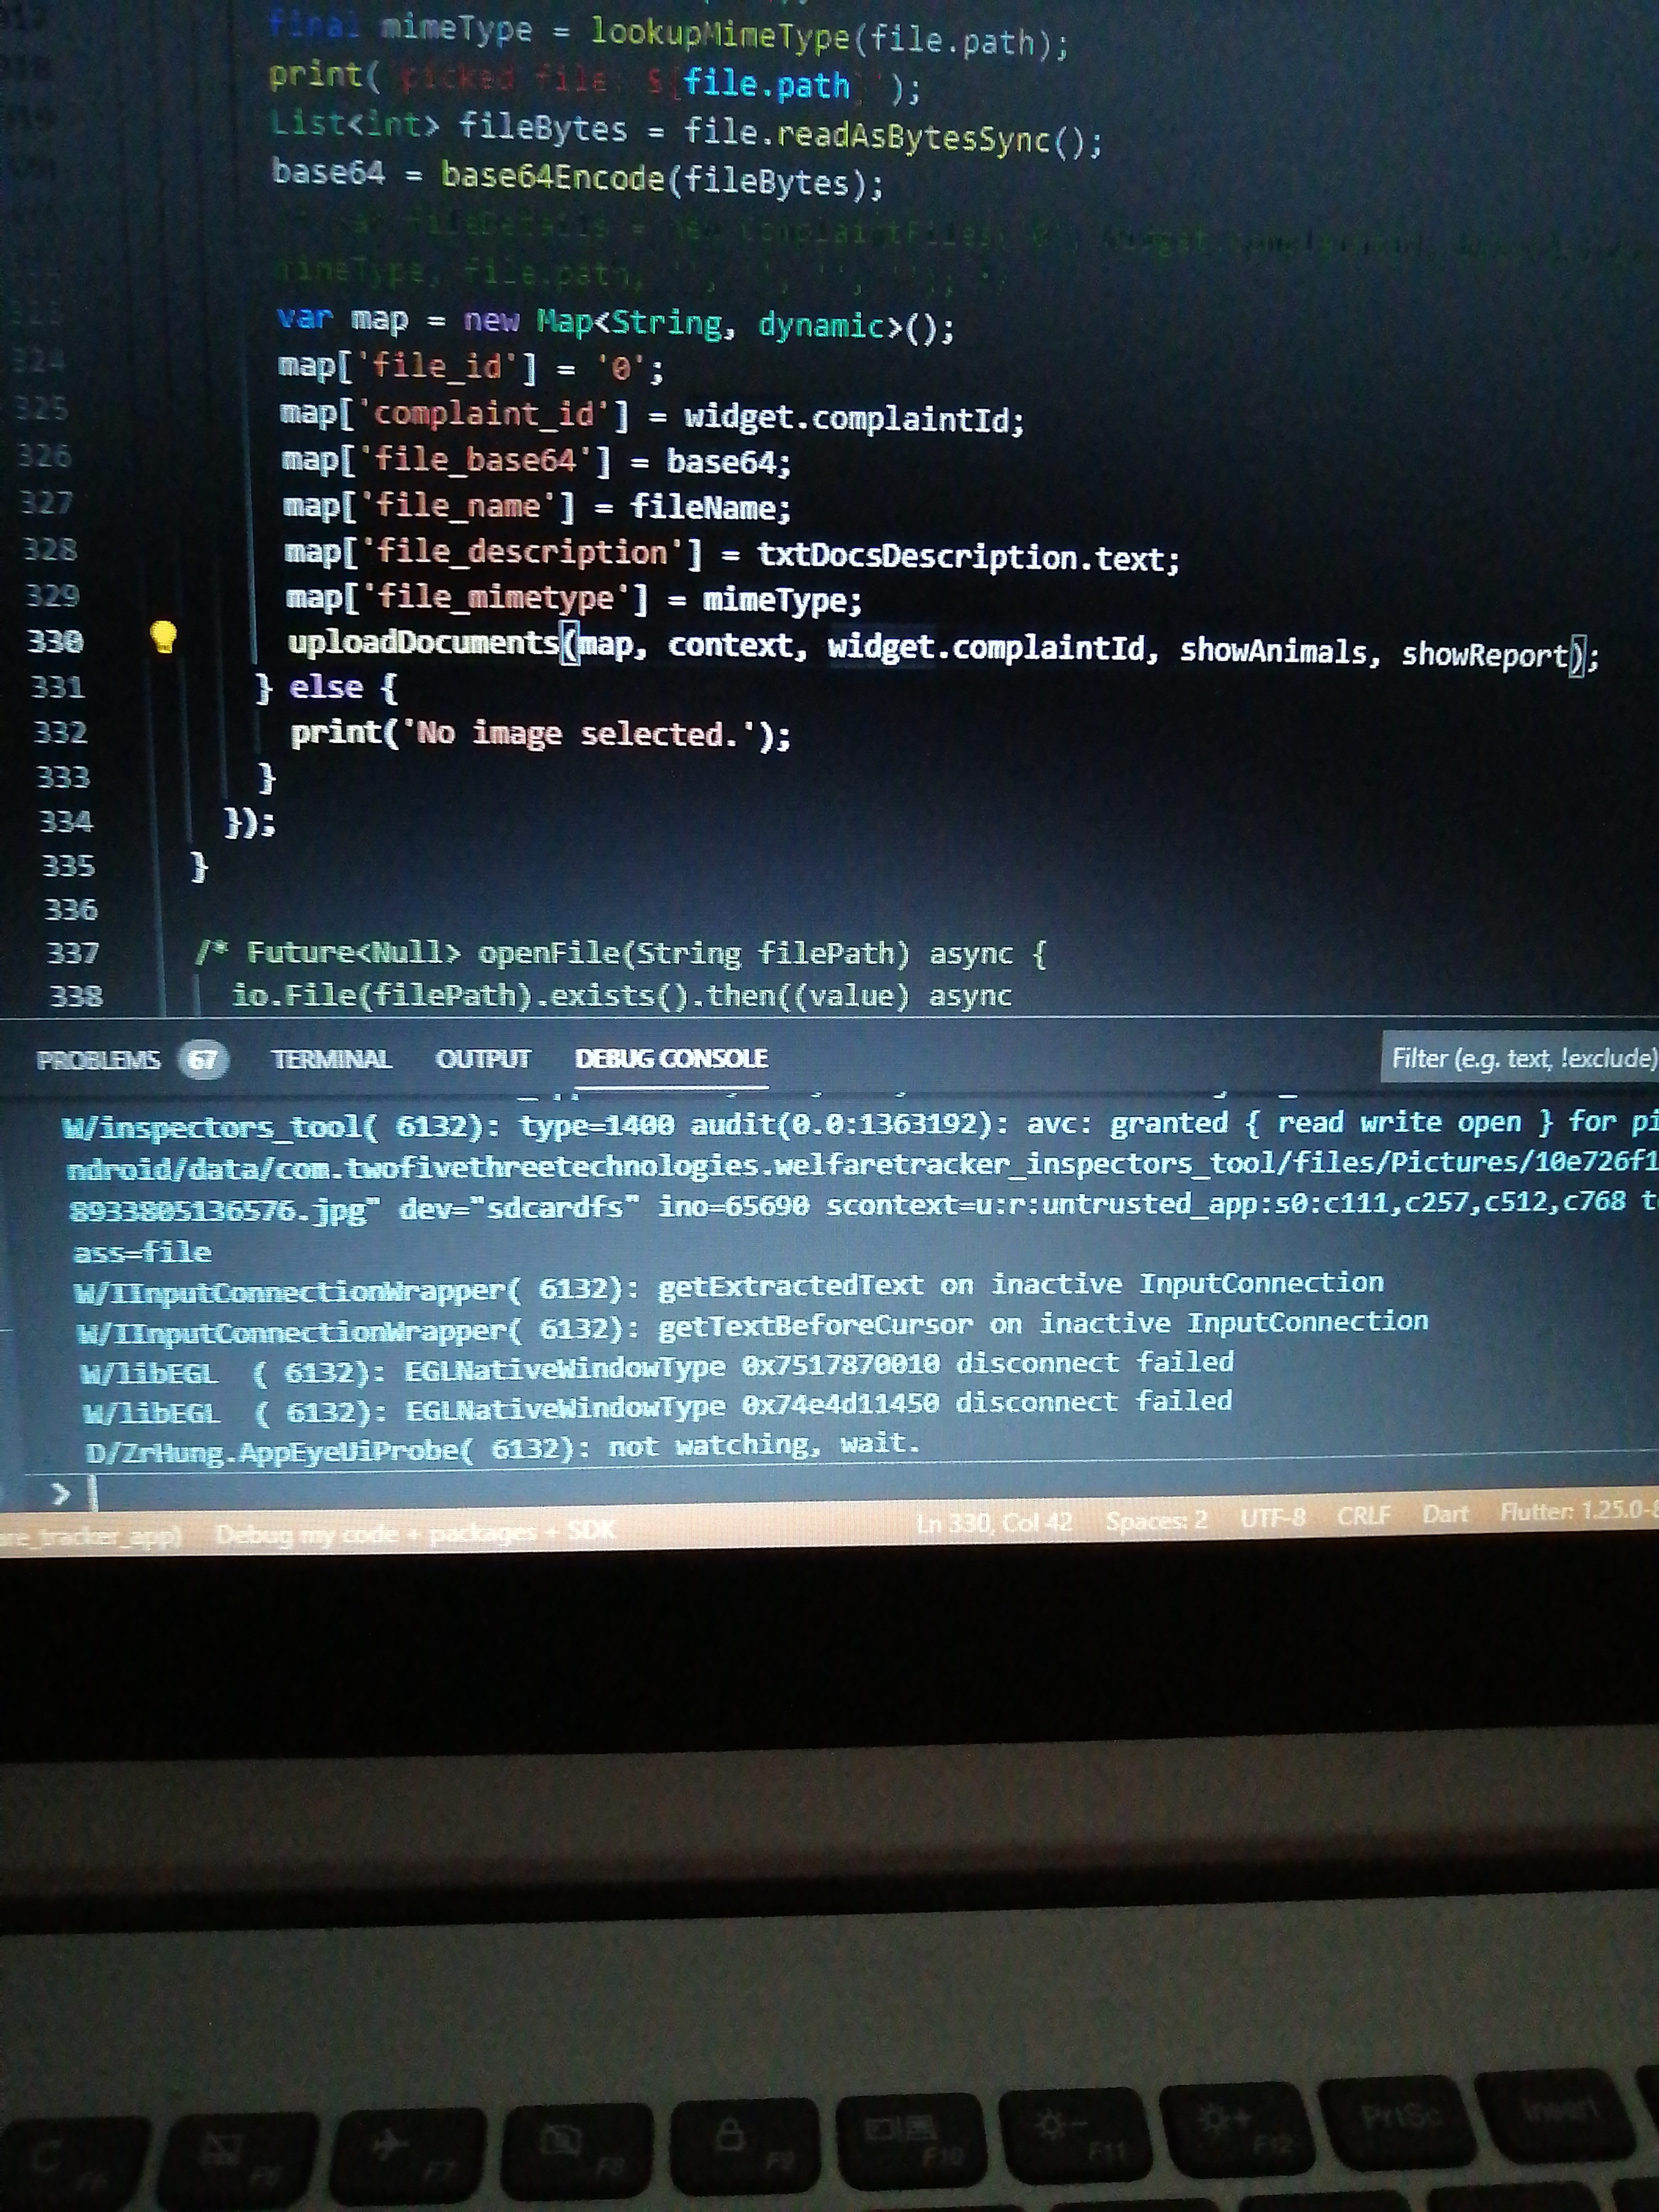This screenshot has height=2212, width=1659.
Task: Switch to the TERMINAL tab
Action: pyautogui.click(x=331, y=1059)
